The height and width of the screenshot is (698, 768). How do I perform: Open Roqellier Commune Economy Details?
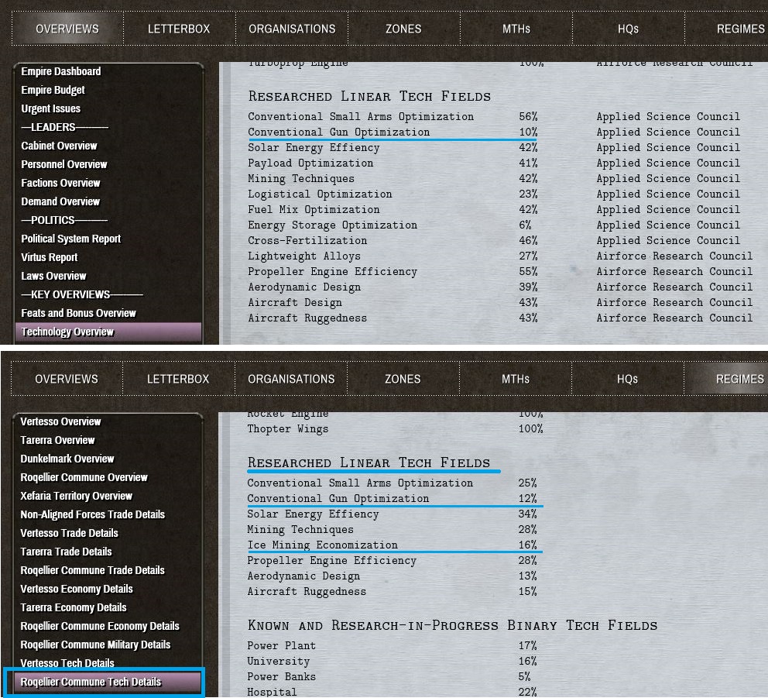pos(100,627)
